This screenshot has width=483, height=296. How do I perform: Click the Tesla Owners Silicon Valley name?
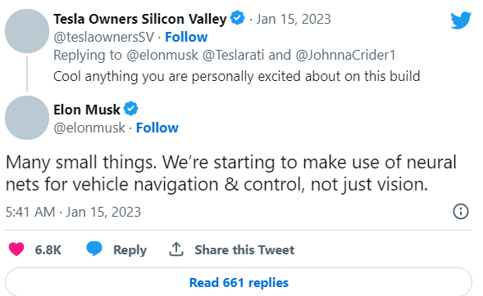coord(140,19)
